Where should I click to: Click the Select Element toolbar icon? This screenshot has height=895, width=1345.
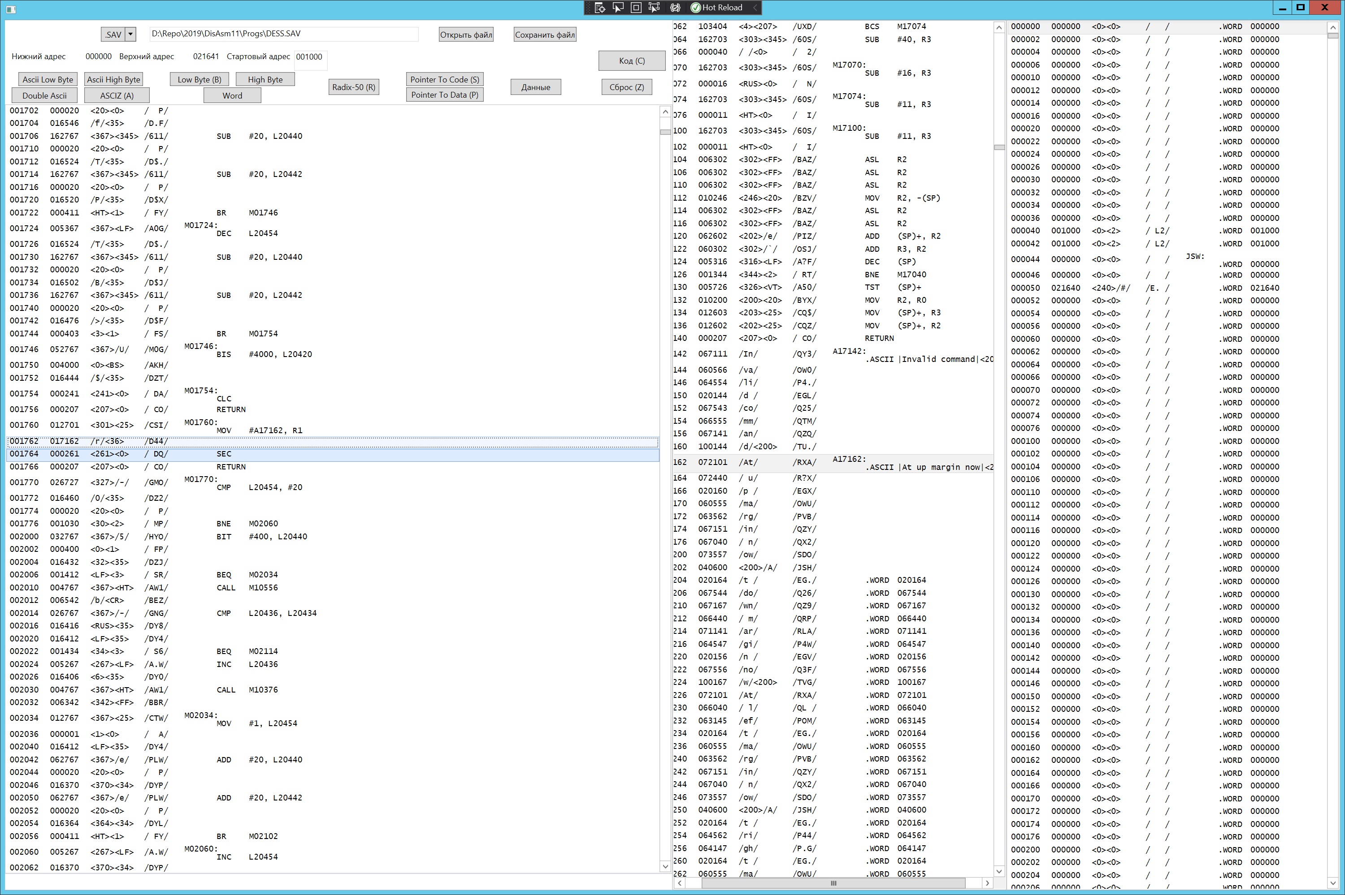click(618, 8)
